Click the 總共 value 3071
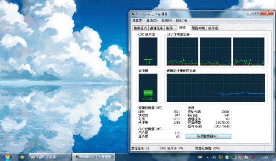Screen dimensions: 276x161 coord(176,112)
